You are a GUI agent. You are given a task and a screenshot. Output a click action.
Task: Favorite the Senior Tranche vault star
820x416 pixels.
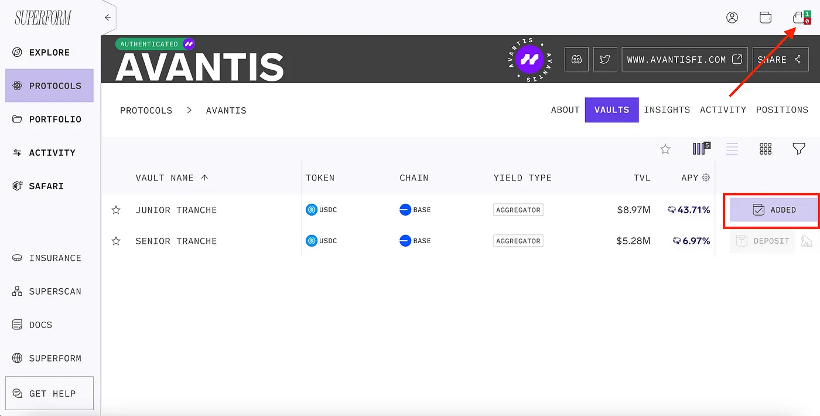point(116,241)
